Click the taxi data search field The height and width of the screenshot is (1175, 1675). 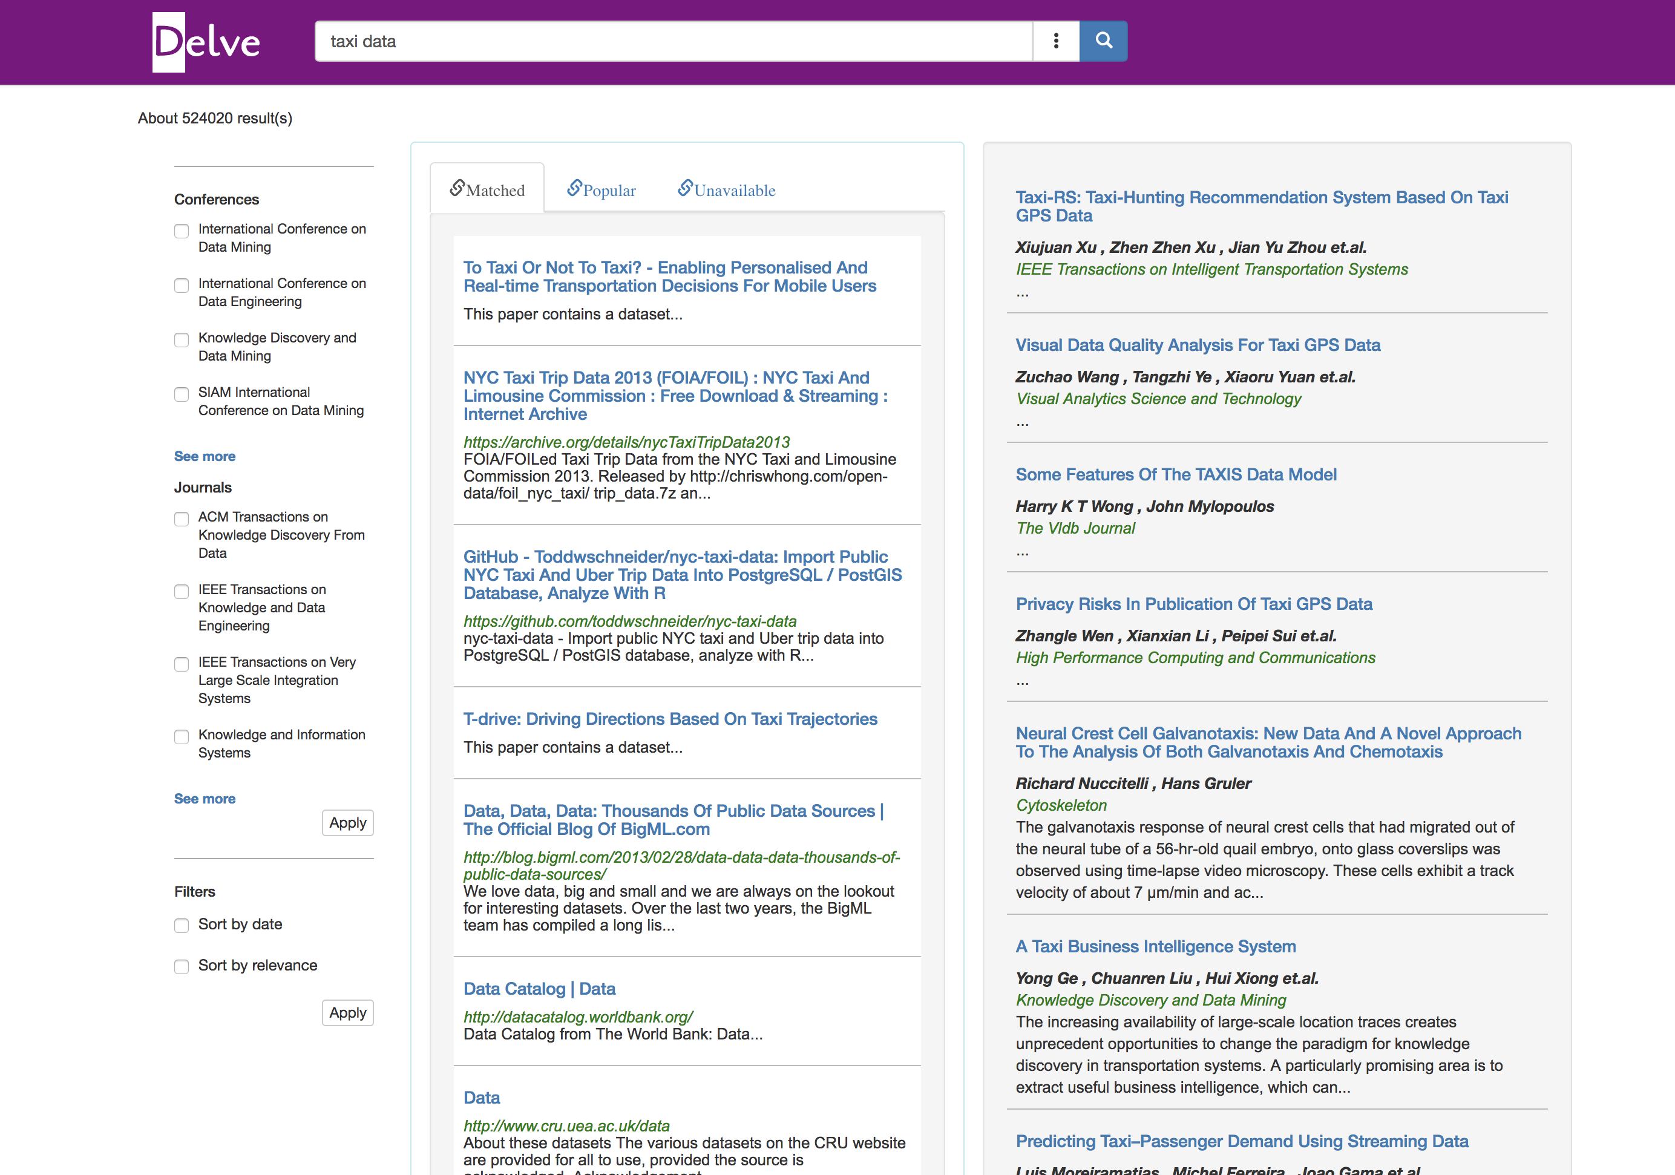(x=674, y=41)
